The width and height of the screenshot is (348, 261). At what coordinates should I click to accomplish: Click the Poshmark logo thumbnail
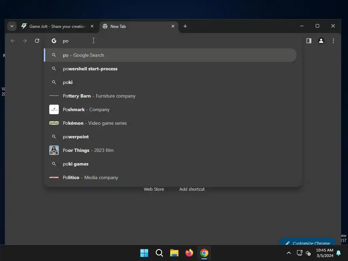[54, 109]
